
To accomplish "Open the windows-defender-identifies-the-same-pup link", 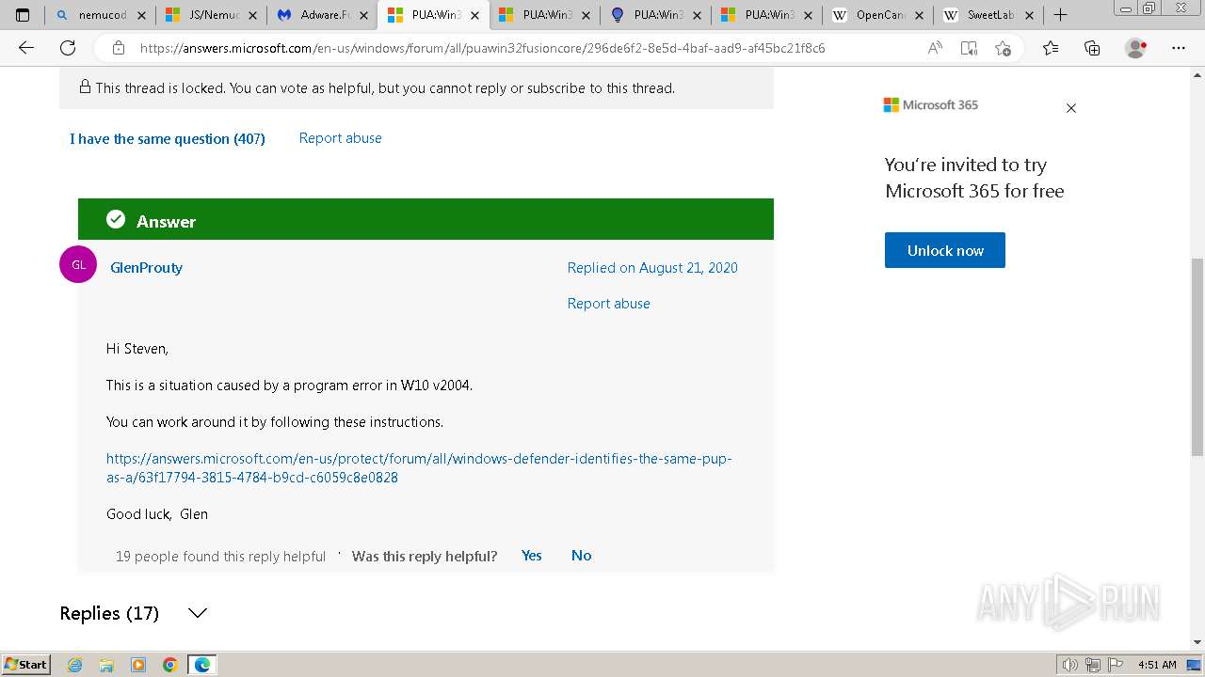I will tap(419, 468).
